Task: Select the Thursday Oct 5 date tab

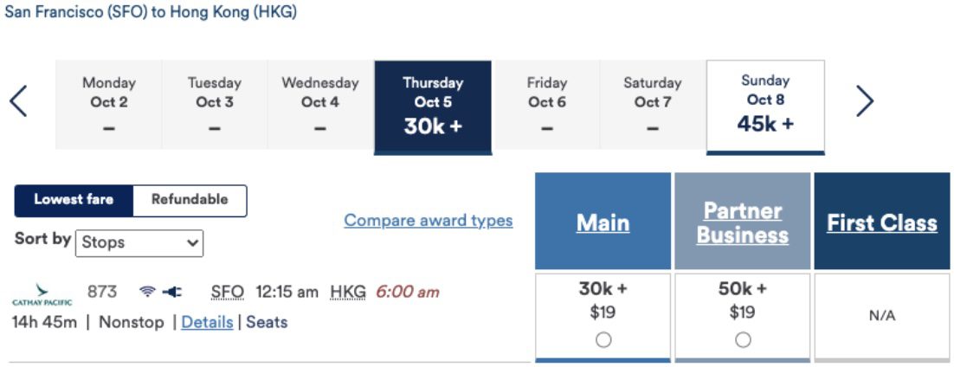Action: click(x=433, y=106)
